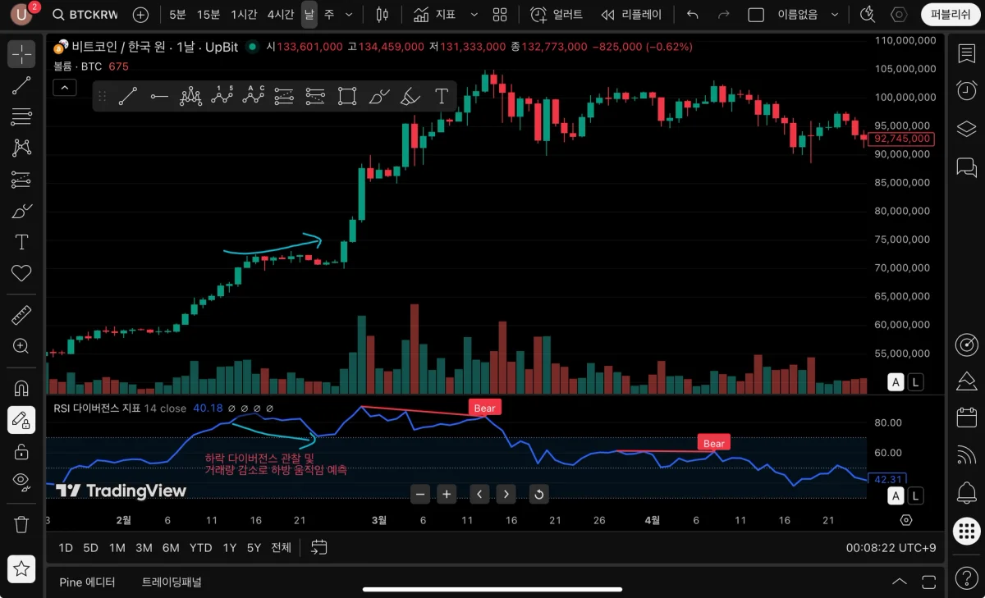Click the BTCKRW symbol search field
The height and width of the screenshot is (598, 985).
(87, 15)
